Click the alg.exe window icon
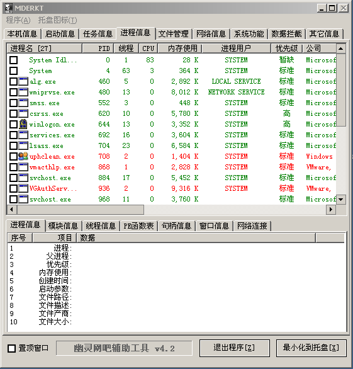Screen dimensions: 353x369 (23, 81)
